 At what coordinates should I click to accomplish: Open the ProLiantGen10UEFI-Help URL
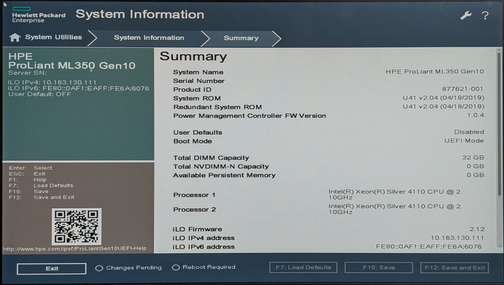(x=75, y=249)
